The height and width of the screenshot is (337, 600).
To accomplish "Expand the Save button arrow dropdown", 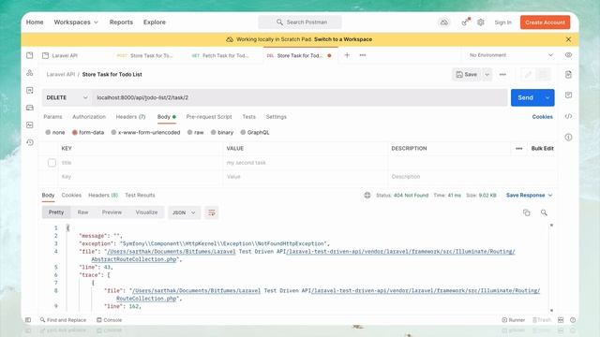I will click(x=487, y=75).
